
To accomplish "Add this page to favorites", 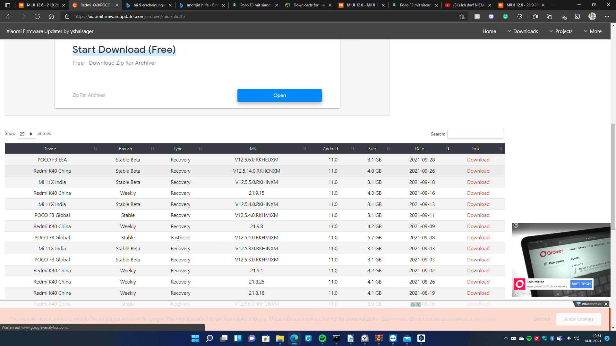I will point(462,16).
